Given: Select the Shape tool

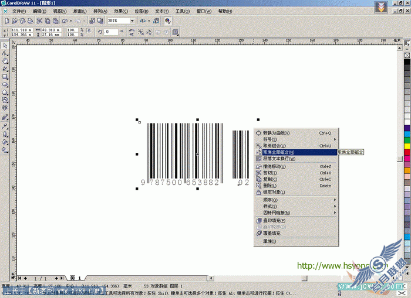Looking at the screenshot, I should (5, 53).
